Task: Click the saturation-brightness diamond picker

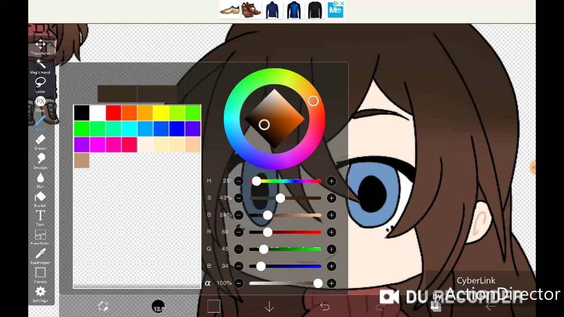Action: click(x=274, y=119)
